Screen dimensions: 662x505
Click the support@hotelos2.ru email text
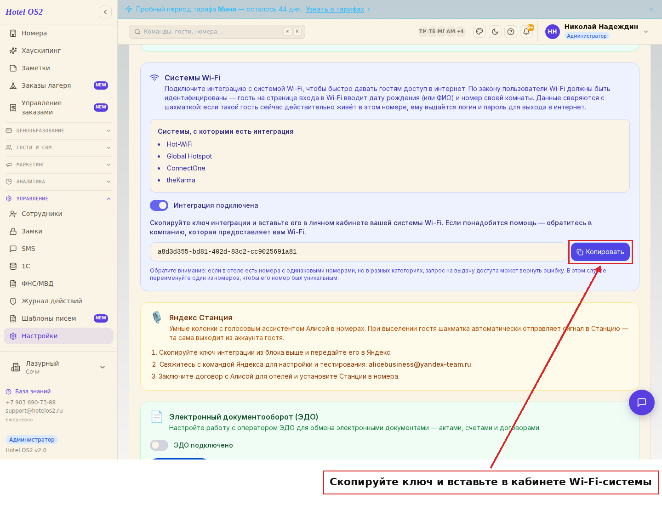coord(34,411)
